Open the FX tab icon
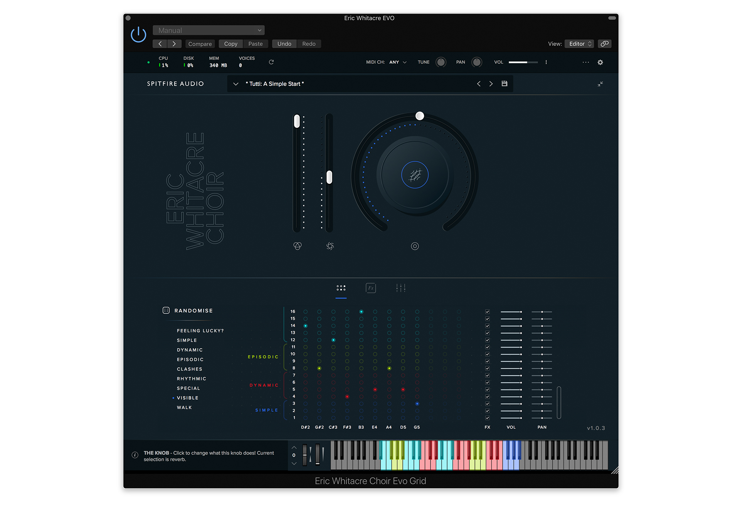Screen dimensions: 740x507 [x=370, y=288]
